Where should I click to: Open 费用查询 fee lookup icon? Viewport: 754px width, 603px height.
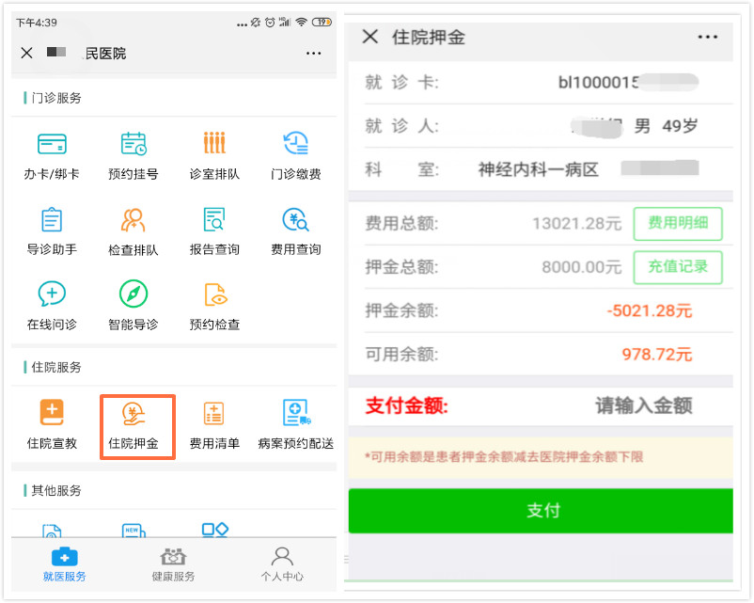(x=296, y=219)
